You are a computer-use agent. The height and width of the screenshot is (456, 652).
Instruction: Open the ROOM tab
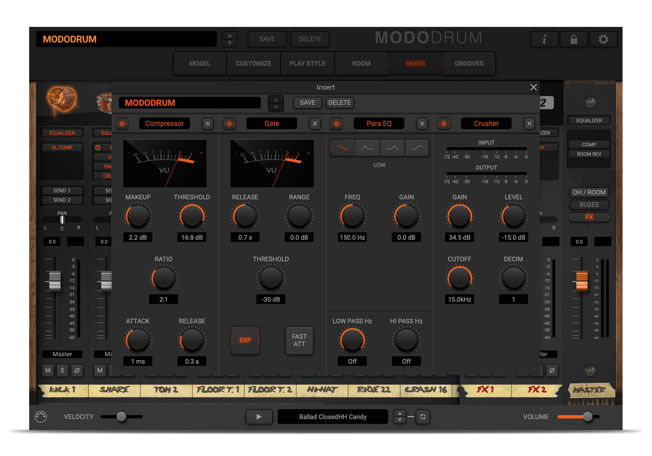point(361,63)
